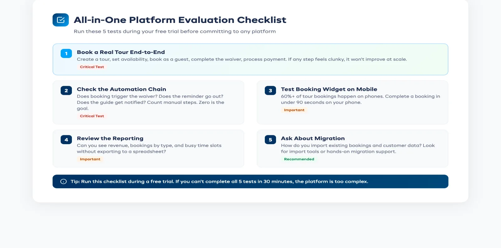Select heading 'Test Booking Widget on Mobile'
The image size is (501, 248).
[x=329, y=89]
